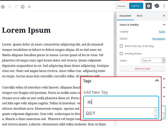This screenshot has height=126, width=168.
Task: Expand first collapsed sidebar panel below trash
Action: (x=164, y=79)
